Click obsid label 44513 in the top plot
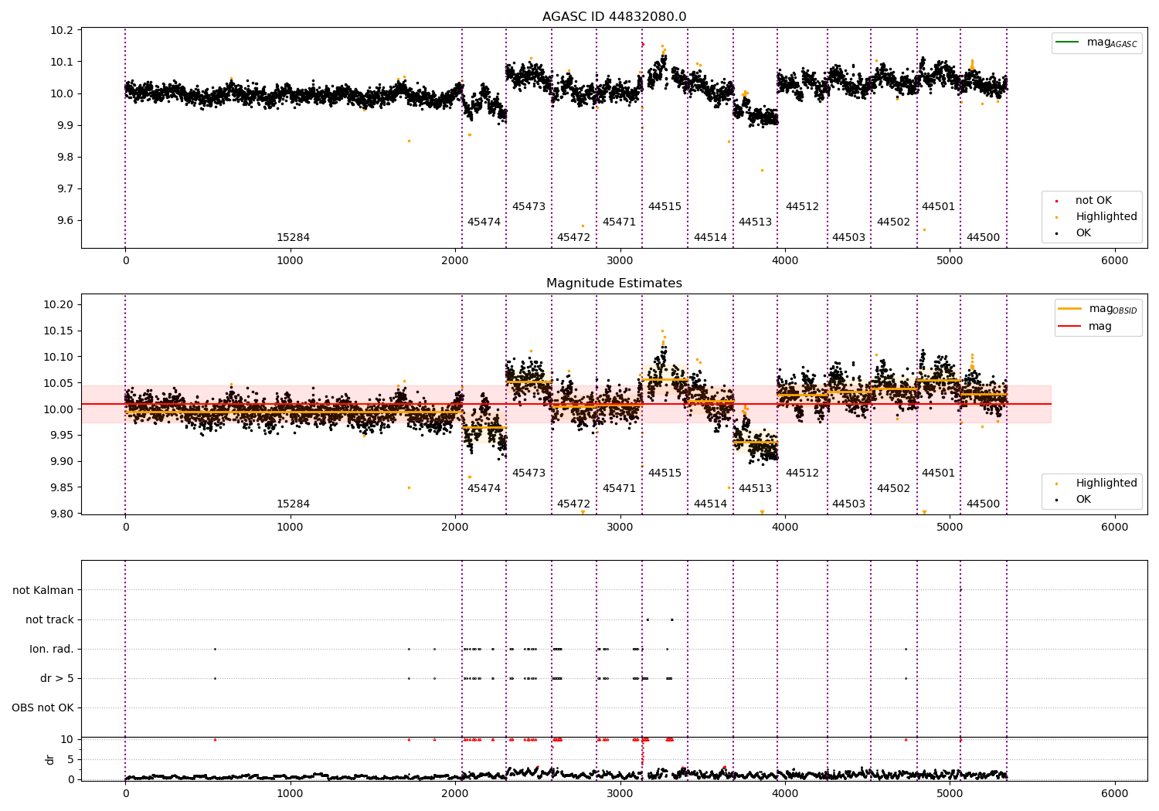Screen dimensions: 1159x811 755,222
